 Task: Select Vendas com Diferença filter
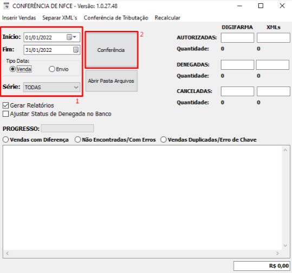tap(5, 139)
